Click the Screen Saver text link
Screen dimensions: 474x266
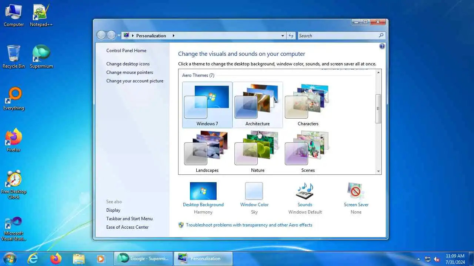point(356,205)
